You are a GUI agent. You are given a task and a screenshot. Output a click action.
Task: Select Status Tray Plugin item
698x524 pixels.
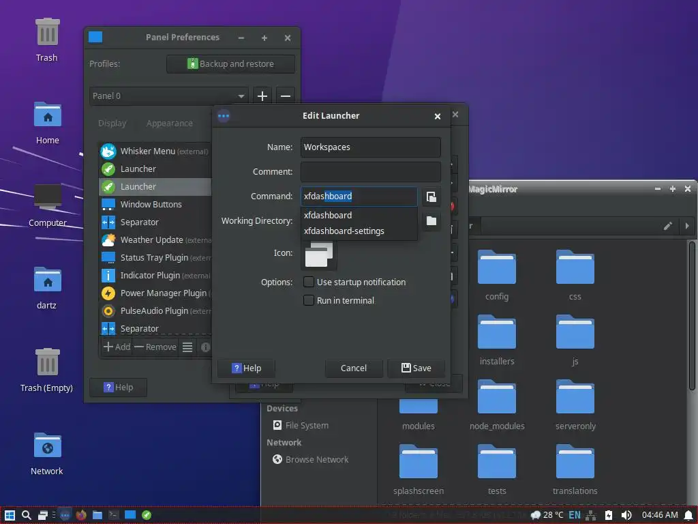(x=155, y=257)
